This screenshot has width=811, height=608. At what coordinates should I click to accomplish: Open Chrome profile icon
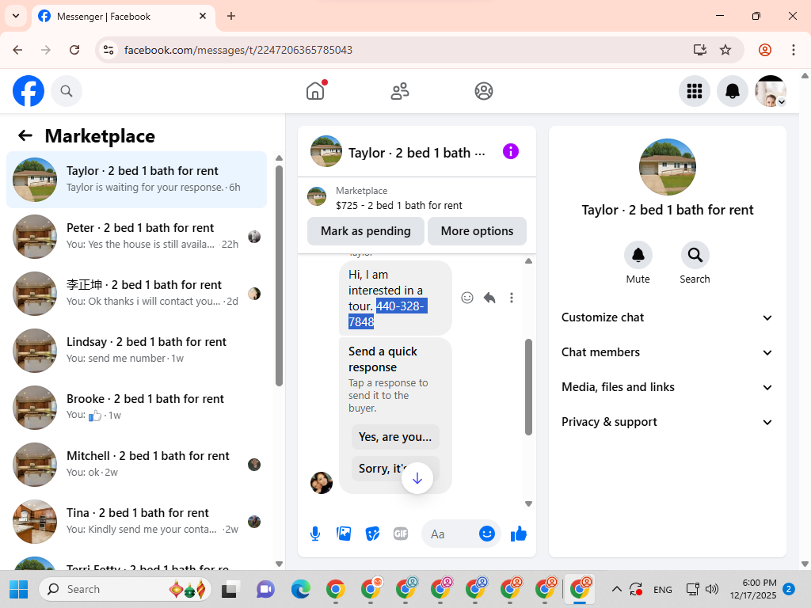click(765, 50)
